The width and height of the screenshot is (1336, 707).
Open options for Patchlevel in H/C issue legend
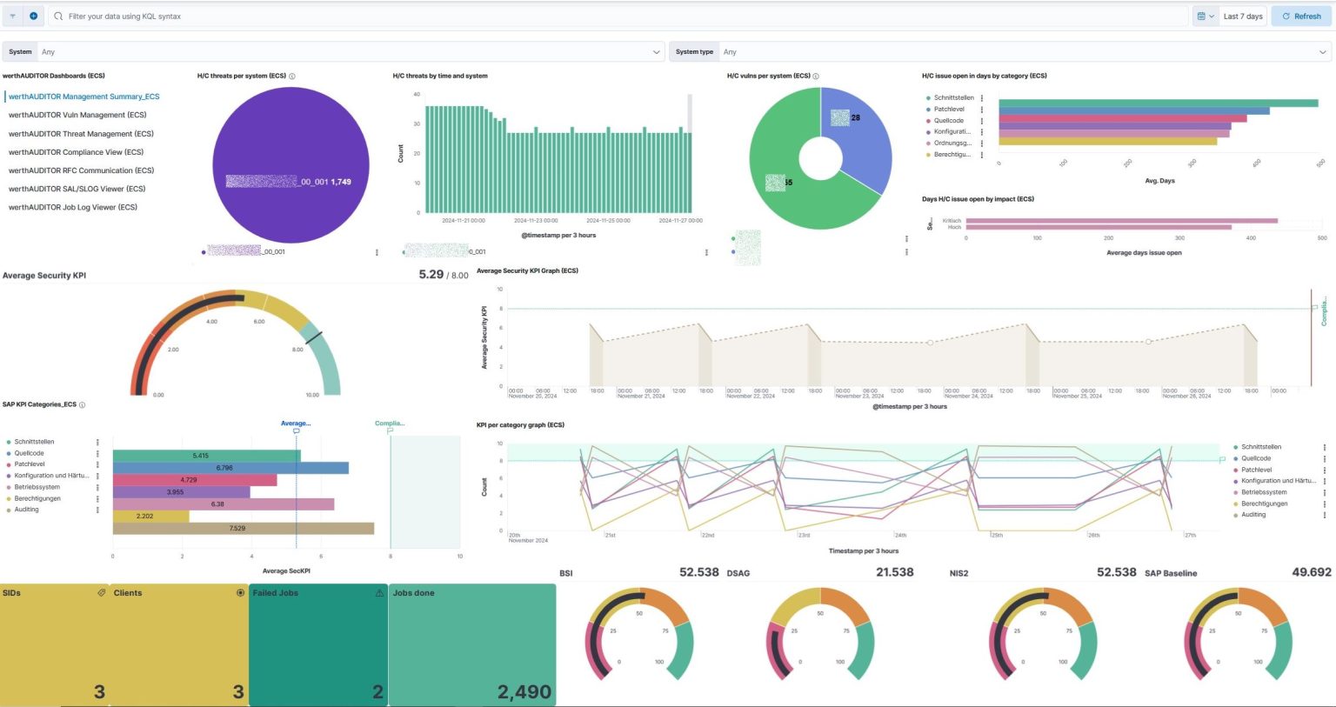click(x=982, y=110)
